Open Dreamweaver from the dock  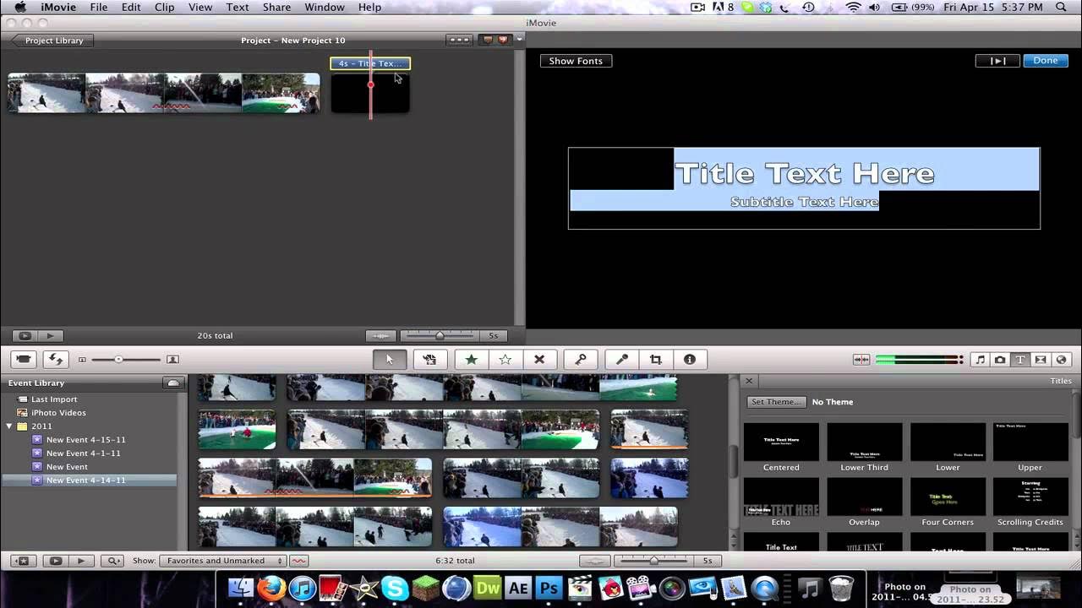point(489,588)
